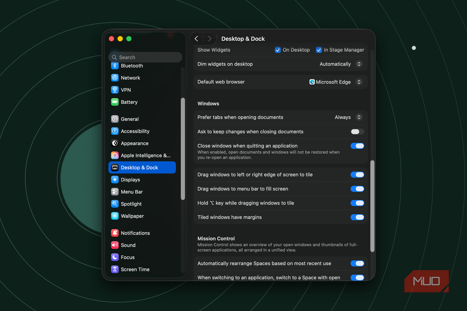Screen dimensions: 467x311
Task: Open Menu Bar label in sidebar
Action: [132, 192]
